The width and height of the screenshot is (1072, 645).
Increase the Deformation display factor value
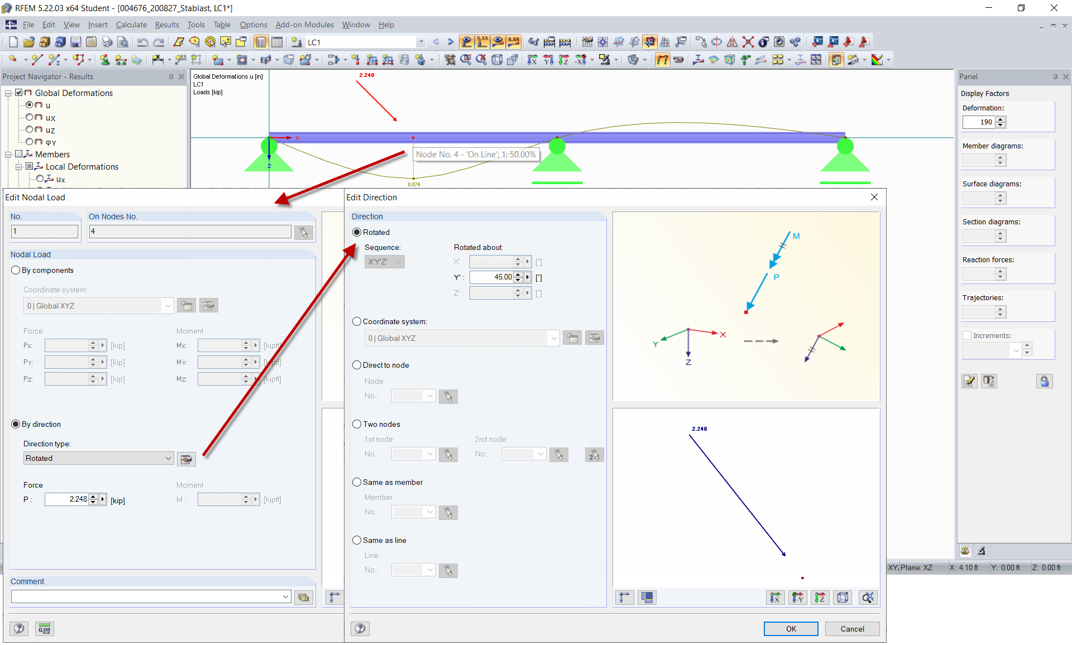[x=1001, y=119]
